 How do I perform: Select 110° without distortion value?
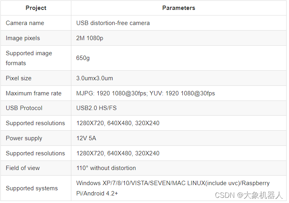point(106,168)
